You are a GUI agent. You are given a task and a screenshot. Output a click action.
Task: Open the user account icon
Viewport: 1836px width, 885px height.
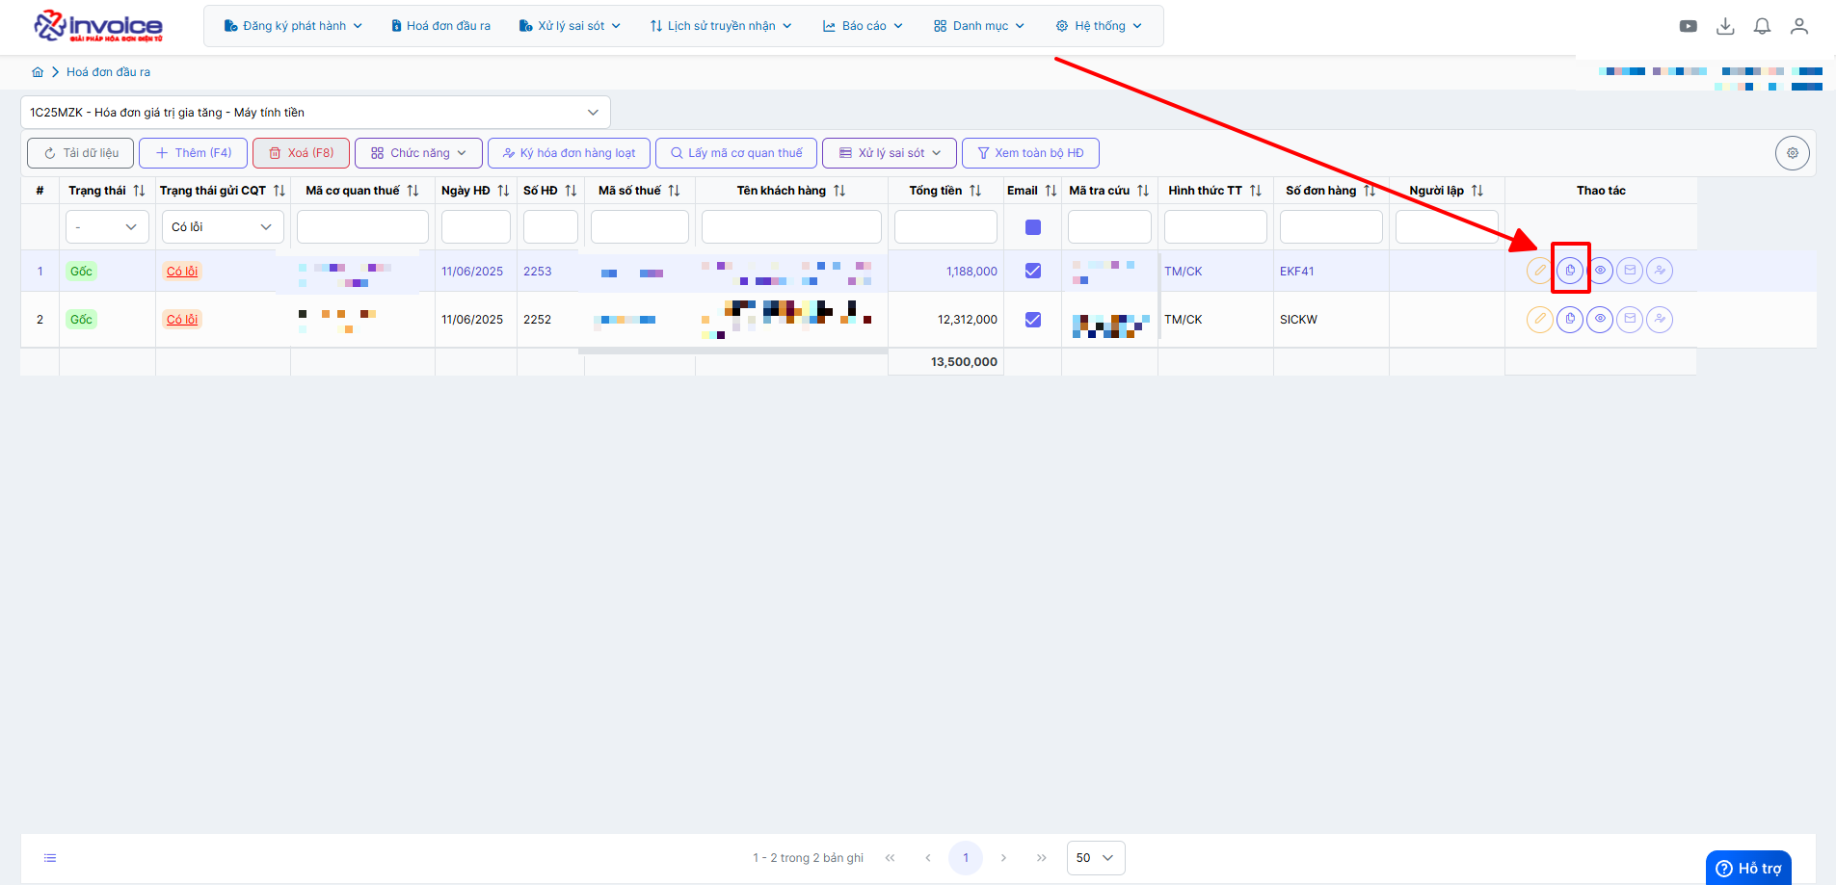click(1799, 26)
